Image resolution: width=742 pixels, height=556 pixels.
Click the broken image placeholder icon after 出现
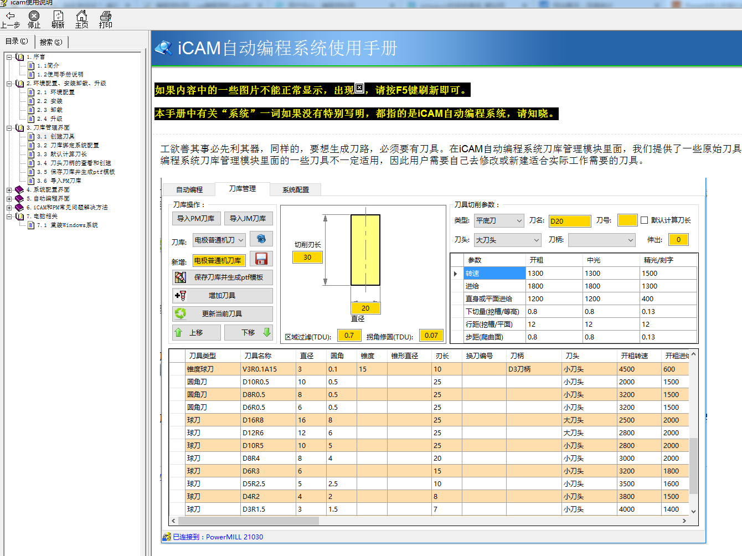359,88
